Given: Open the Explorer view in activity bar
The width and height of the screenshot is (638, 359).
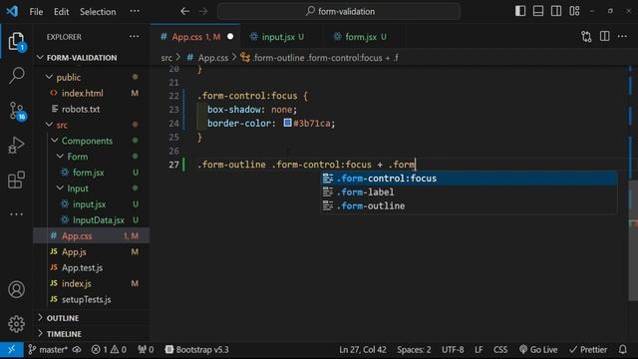Looking at the screenshot, I should pyautogui.click(x=16, y=41).
